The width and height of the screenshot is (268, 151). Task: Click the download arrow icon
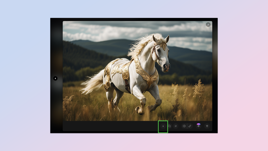point(163,126)
